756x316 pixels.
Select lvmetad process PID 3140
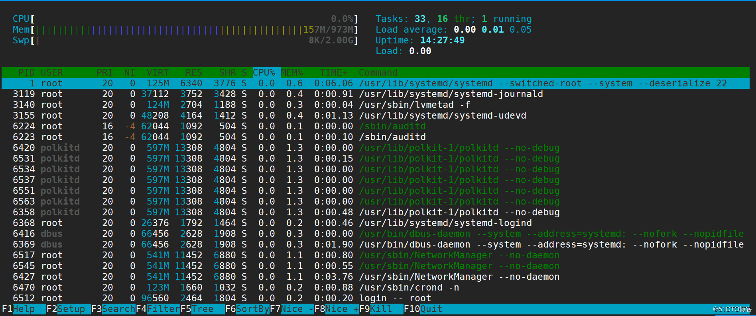tap(376, 105)
